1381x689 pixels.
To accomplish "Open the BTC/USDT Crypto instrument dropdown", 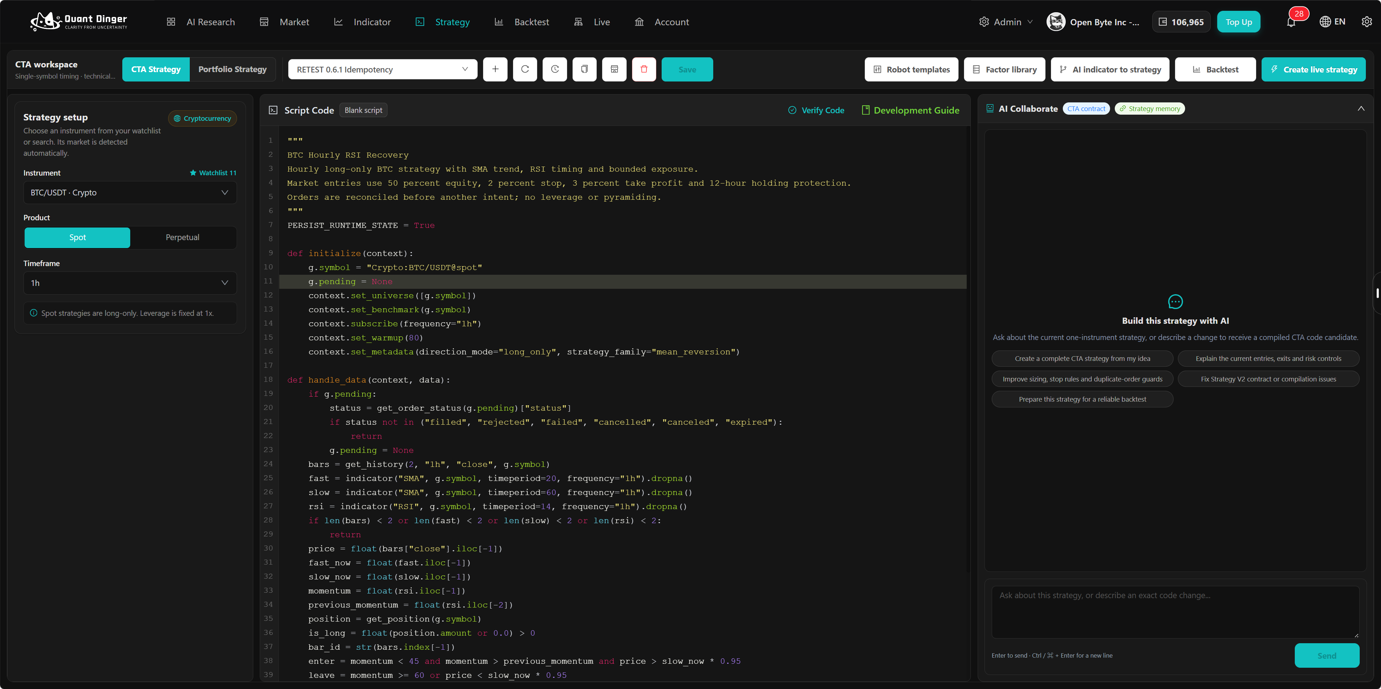I will tap(130, 192).
